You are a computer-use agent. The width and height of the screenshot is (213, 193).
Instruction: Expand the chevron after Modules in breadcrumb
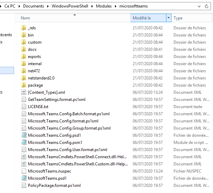tap(116, 6)
